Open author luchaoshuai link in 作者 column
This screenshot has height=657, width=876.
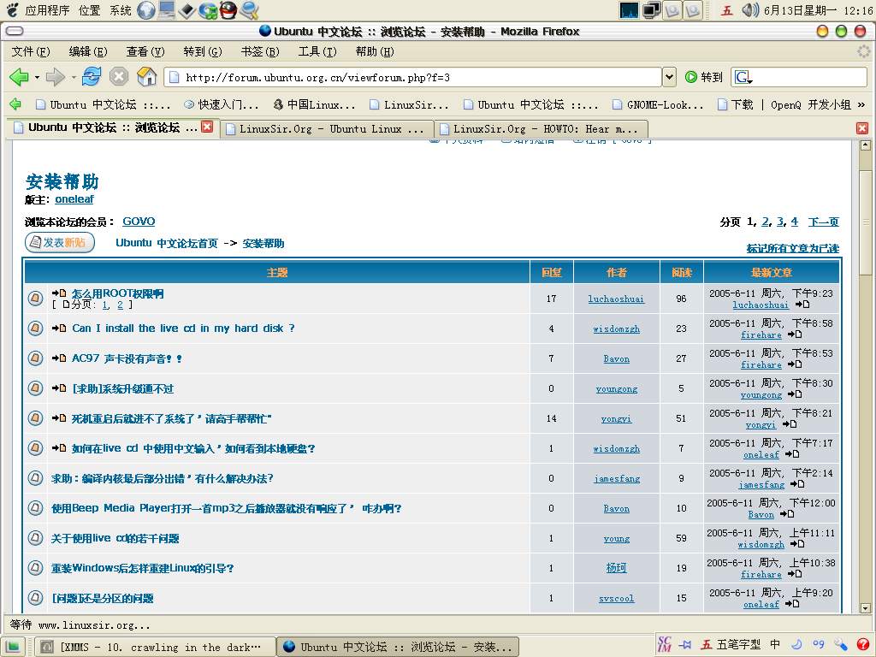[616, 299]
